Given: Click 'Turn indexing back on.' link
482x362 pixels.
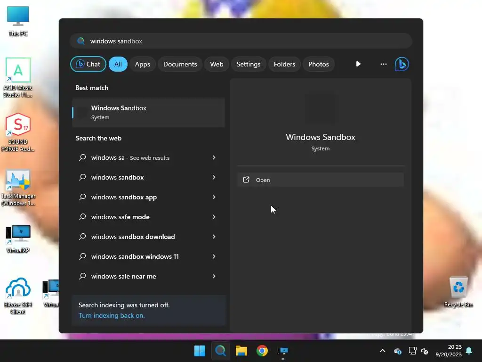Looking at the screenshot, I should [x=112, y=315].
